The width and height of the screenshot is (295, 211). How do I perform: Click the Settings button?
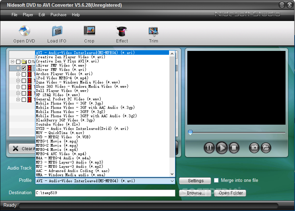195,181
